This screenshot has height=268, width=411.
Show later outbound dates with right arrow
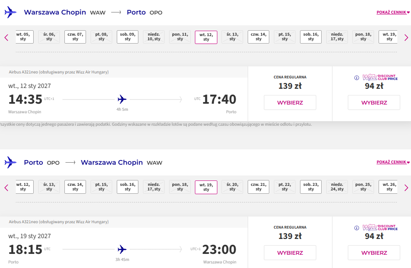pyautogui.click(x=406, y=37)
